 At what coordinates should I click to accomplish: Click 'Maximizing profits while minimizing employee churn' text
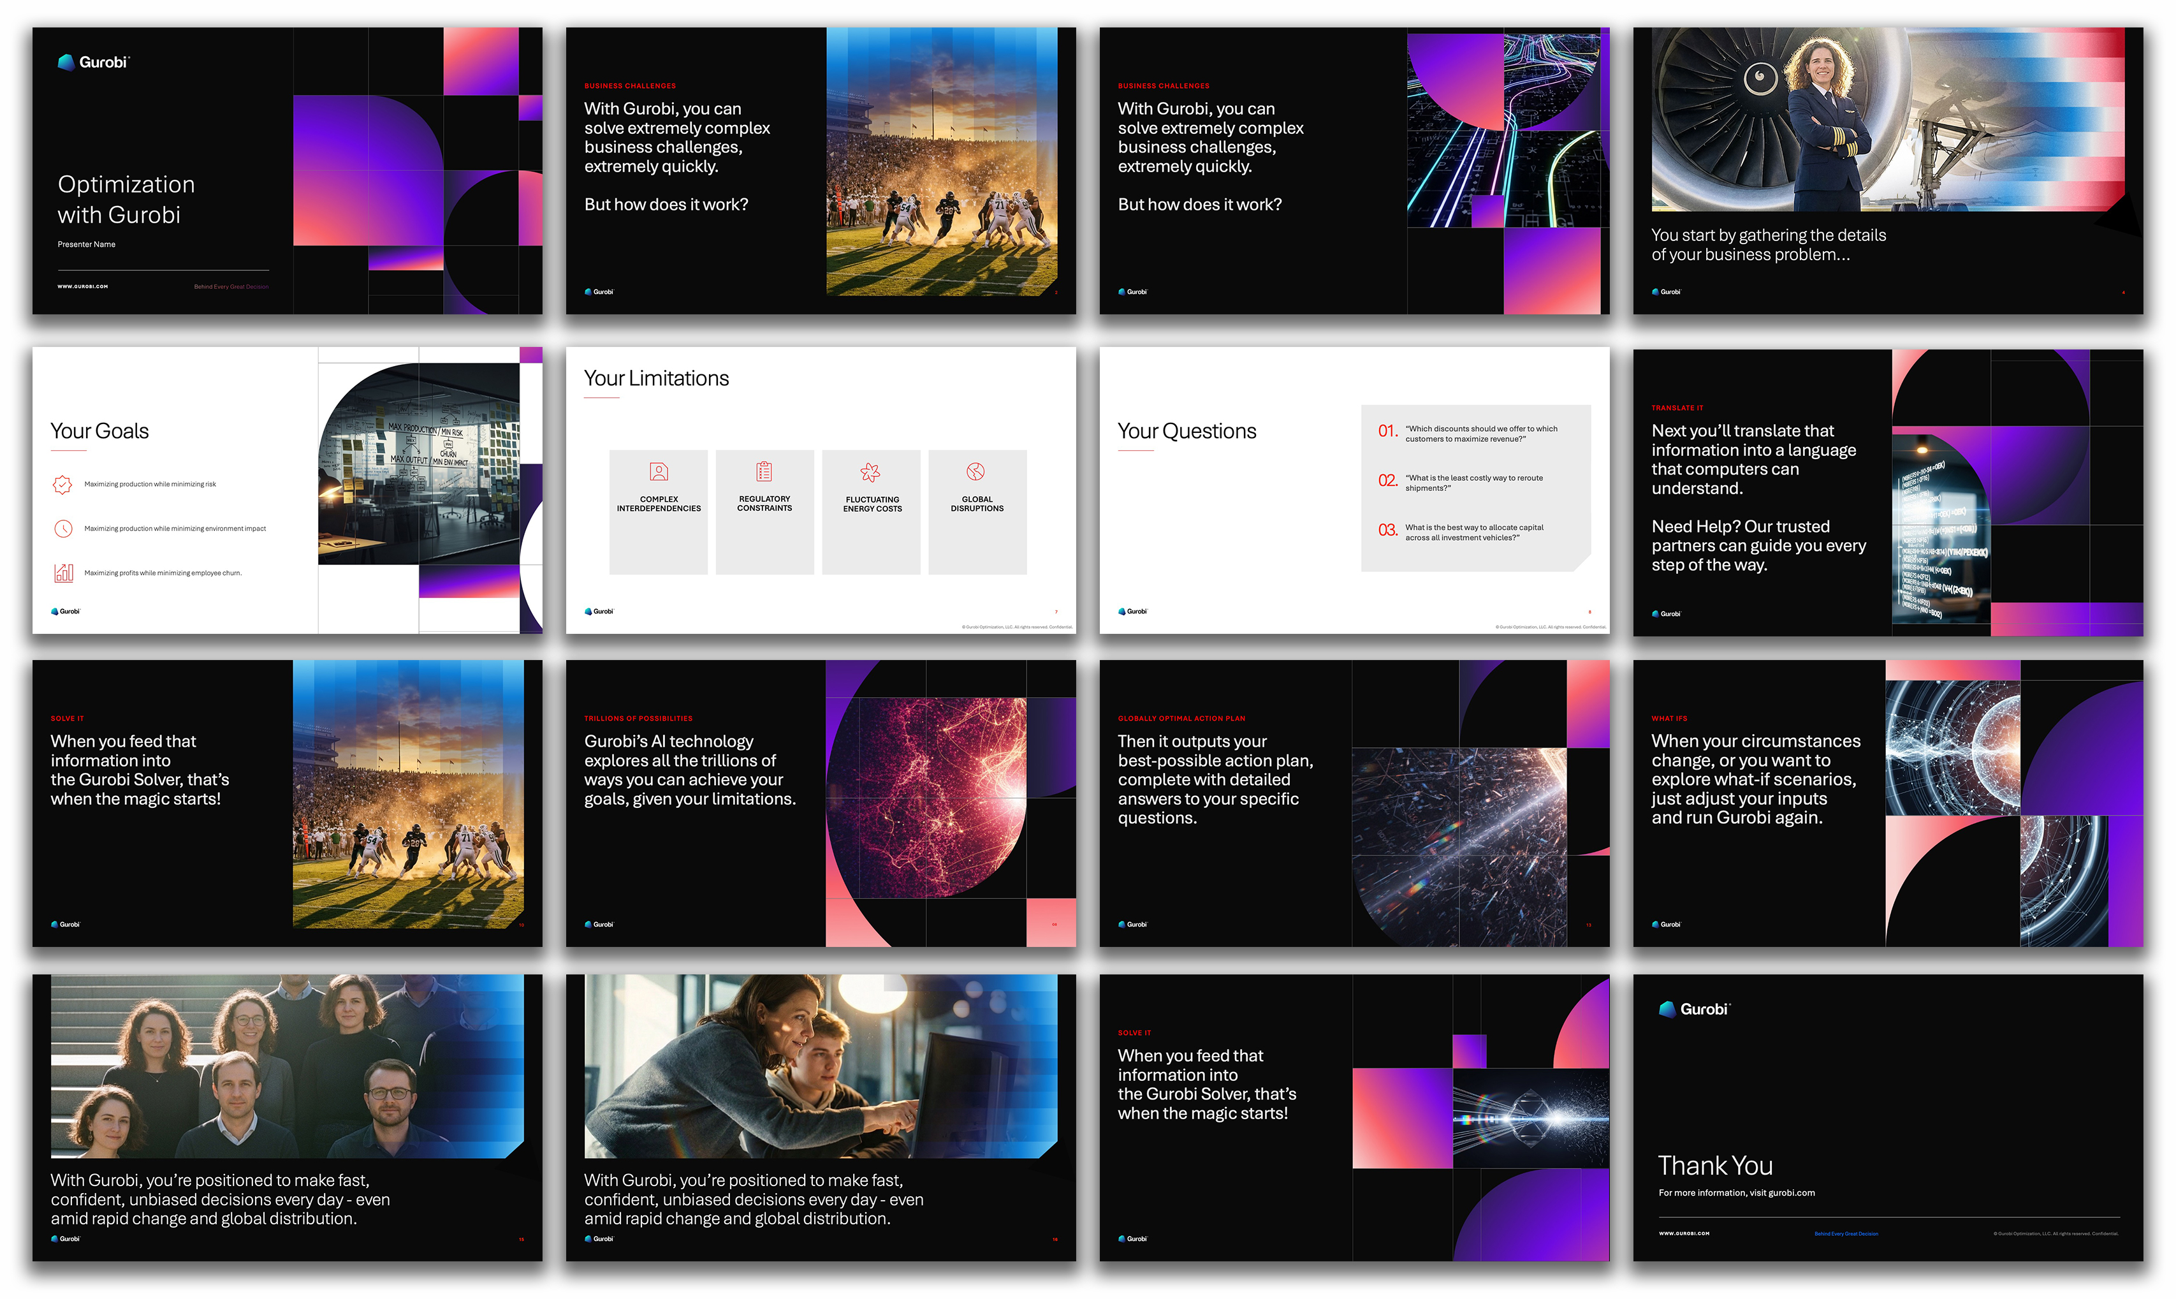[163, 573]
